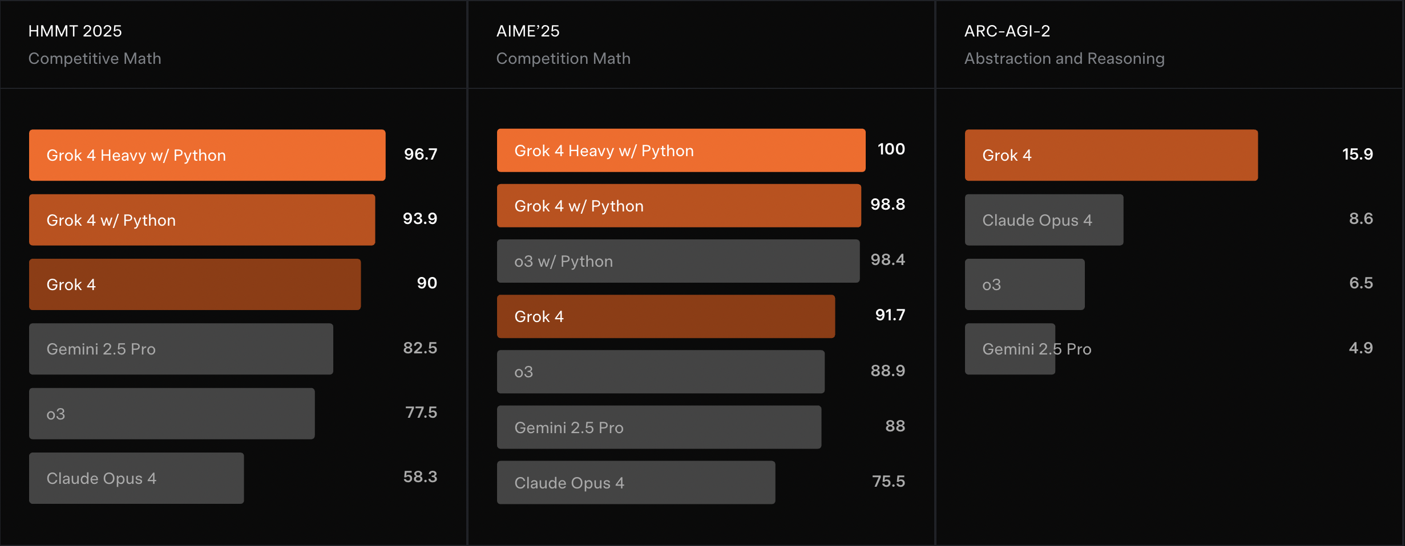Select the AIME'25 chart heading
The height and width of the screenshot is (546, 1405).
tap(528, 31)
